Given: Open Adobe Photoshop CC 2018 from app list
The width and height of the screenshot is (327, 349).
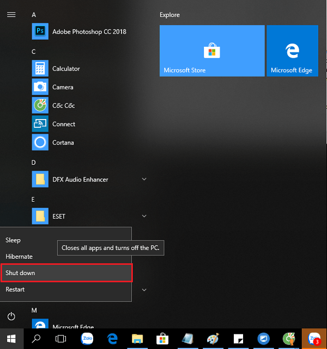Looking at the screenshot, I should tap(89, 32).
